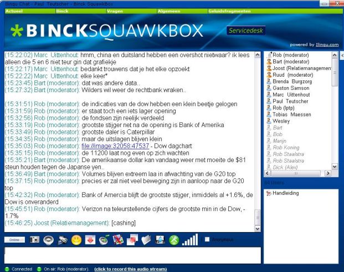Open file://image:32058:47537 Dow dagchart link

tap(115, 146)
